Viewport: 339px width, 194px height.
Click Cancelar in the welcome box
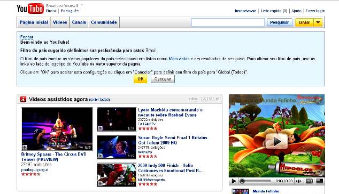tap(163, 79)
